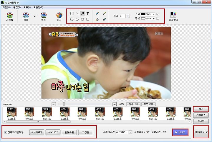Click the main preview image on canvas
The image size is (212, 142).
[x=106, y=63]
